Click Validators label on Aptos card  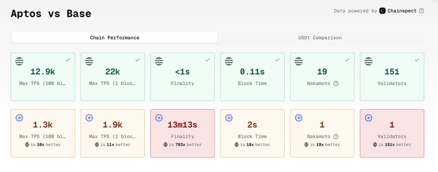[x=392, y=84]
